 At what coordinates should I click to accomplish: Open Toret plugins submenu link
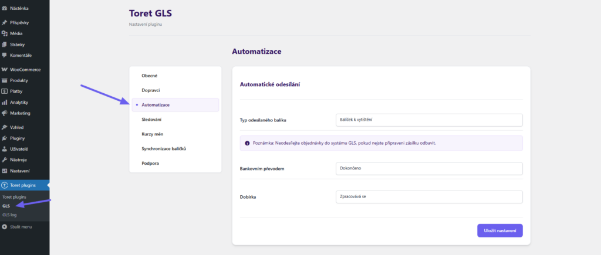coord(14,197)
